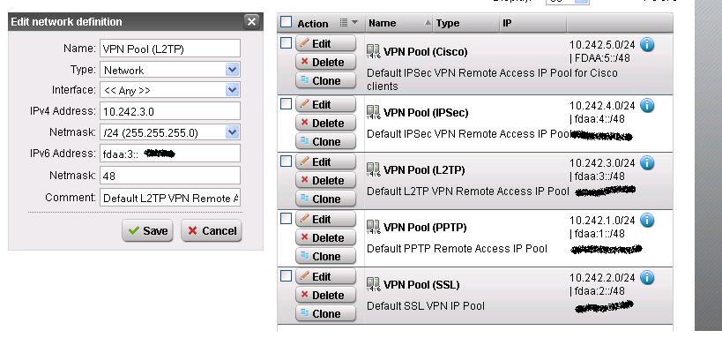Click network icon beside VPN Pool (SSL)
Screen dimensions: 722x353
coord(374,284)
